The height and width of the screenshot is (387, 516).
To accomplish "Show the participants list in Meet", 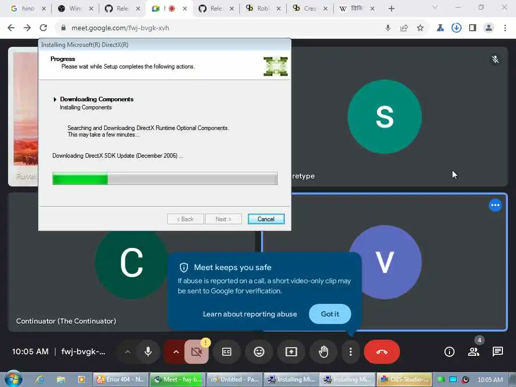I will pyautogui.click(x=474, y=352).
